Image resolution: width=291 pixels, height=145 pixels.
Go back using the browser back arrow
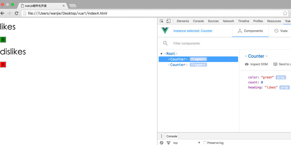[x=2, y=13]
